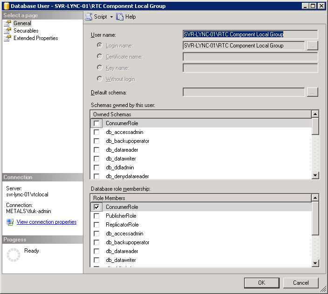
Task: Check db_datawriter in Role Members
Action: coord(96,260)
